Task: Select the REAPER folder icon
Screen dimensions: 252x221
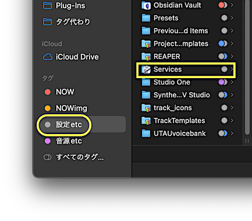Action: pos(146,57)
